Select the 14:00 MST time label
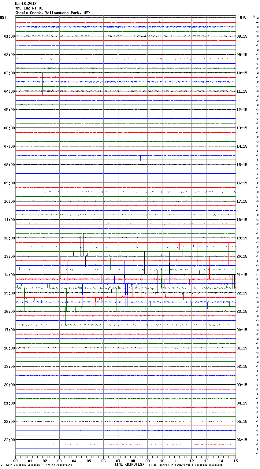 click(9, 275)
